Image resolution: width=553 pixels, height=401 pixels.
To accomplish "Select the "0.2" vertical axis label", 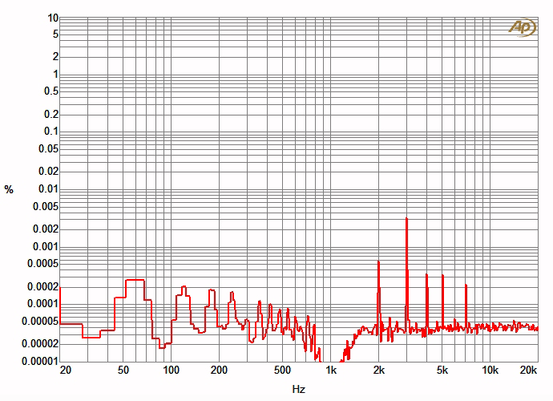I will [51, 115].
